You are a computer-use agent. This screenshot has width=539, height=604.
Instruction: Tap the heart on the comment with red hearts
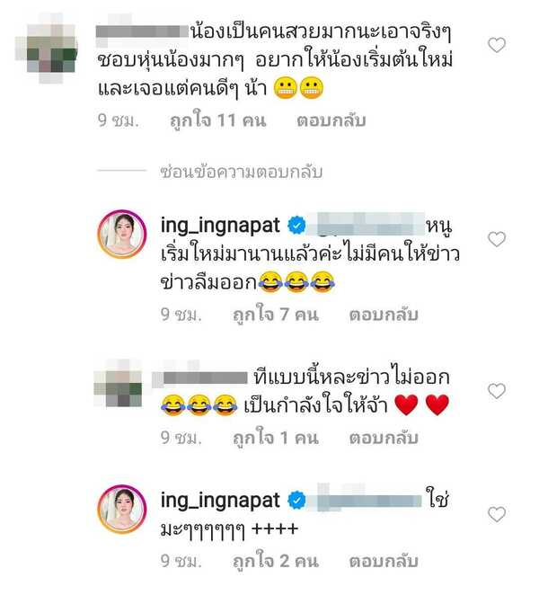[x=497, y=391]
